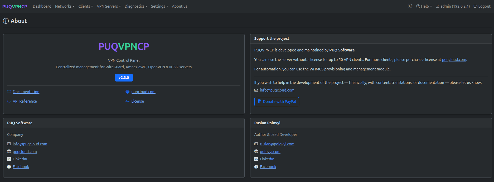
Task: Click the bold 'PUQ Software' maintainer text
Action: (x=342, y=50)
